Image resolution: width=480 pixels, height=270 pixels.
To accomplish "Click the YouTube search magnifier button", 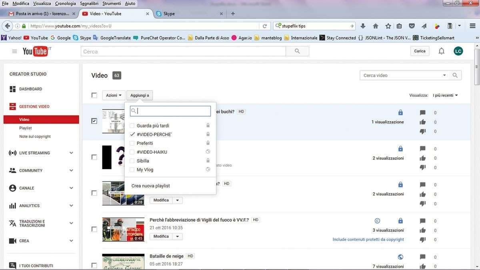I will [x=297, y=51].
